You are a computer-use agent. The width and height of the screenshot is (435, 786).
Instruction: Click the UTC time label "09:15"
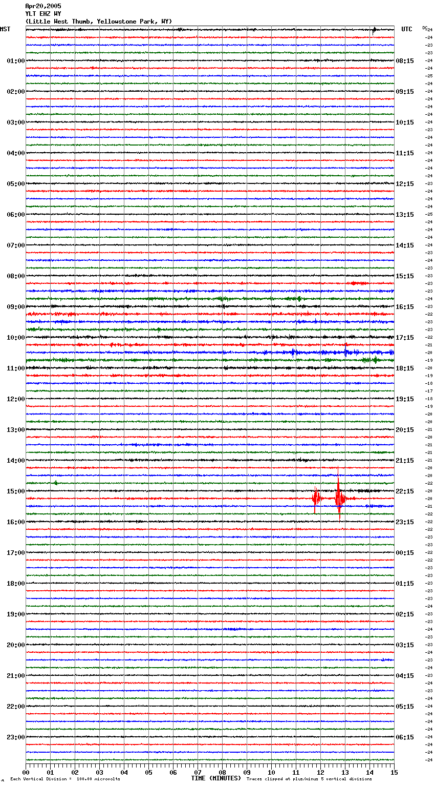(405, 92)
